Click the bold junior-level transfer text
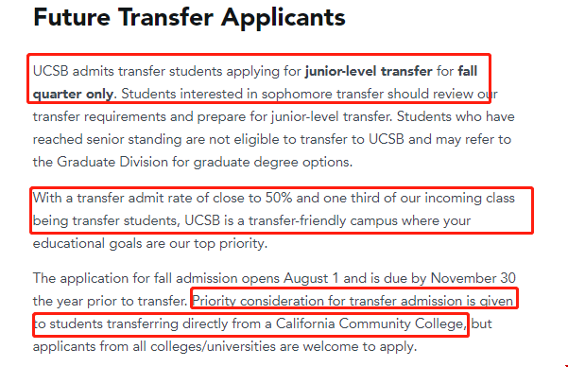This screenshot has width=568, height=367. pyautogui.click(x=369, y=71)
